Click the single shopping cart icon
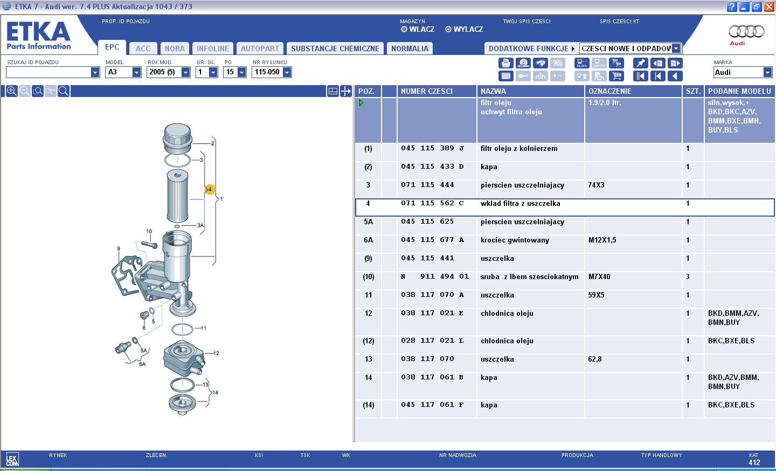The height and width of the screenshot is (471, 776). click(616, 76)
